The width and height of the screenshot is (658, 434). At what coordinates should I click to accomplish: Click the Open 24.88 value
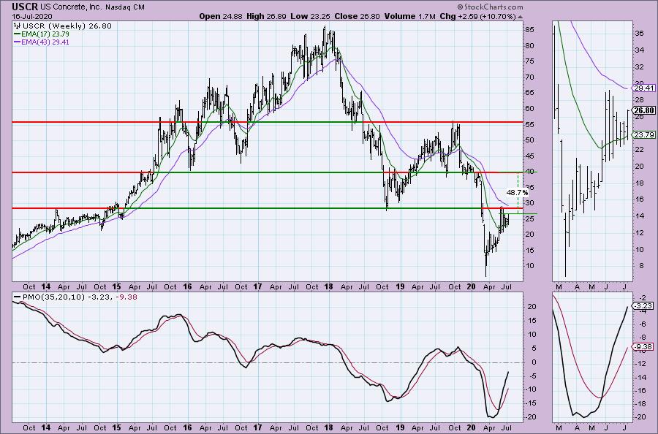point(220,16)
